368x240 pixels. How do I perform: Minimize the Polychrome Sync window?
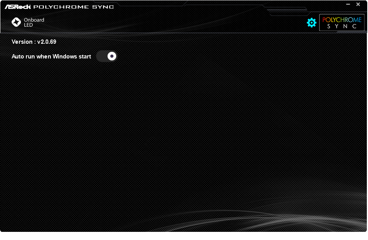click(348, 4)
